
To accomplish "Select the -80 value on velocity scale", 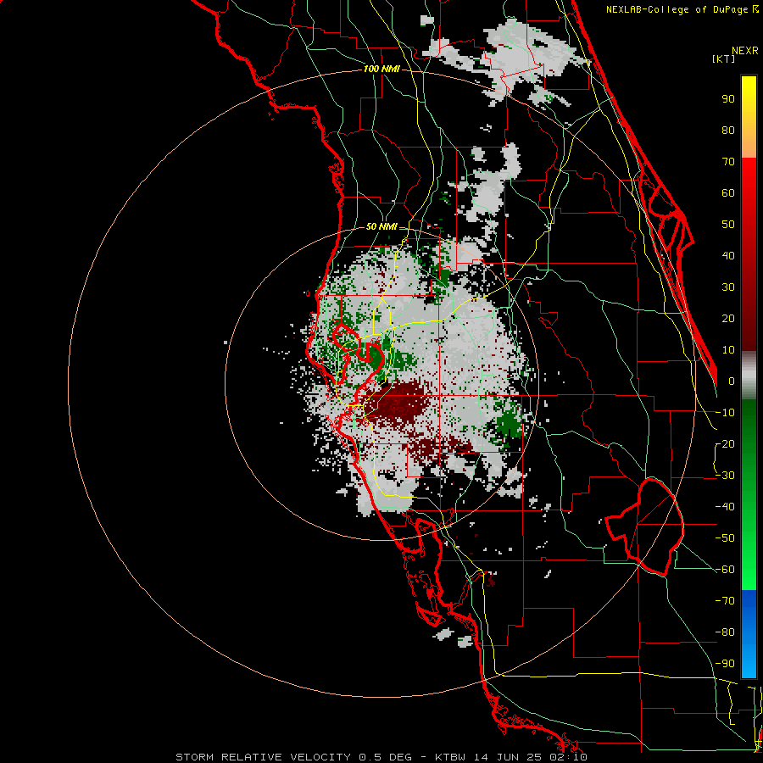I will click(725, 632).
